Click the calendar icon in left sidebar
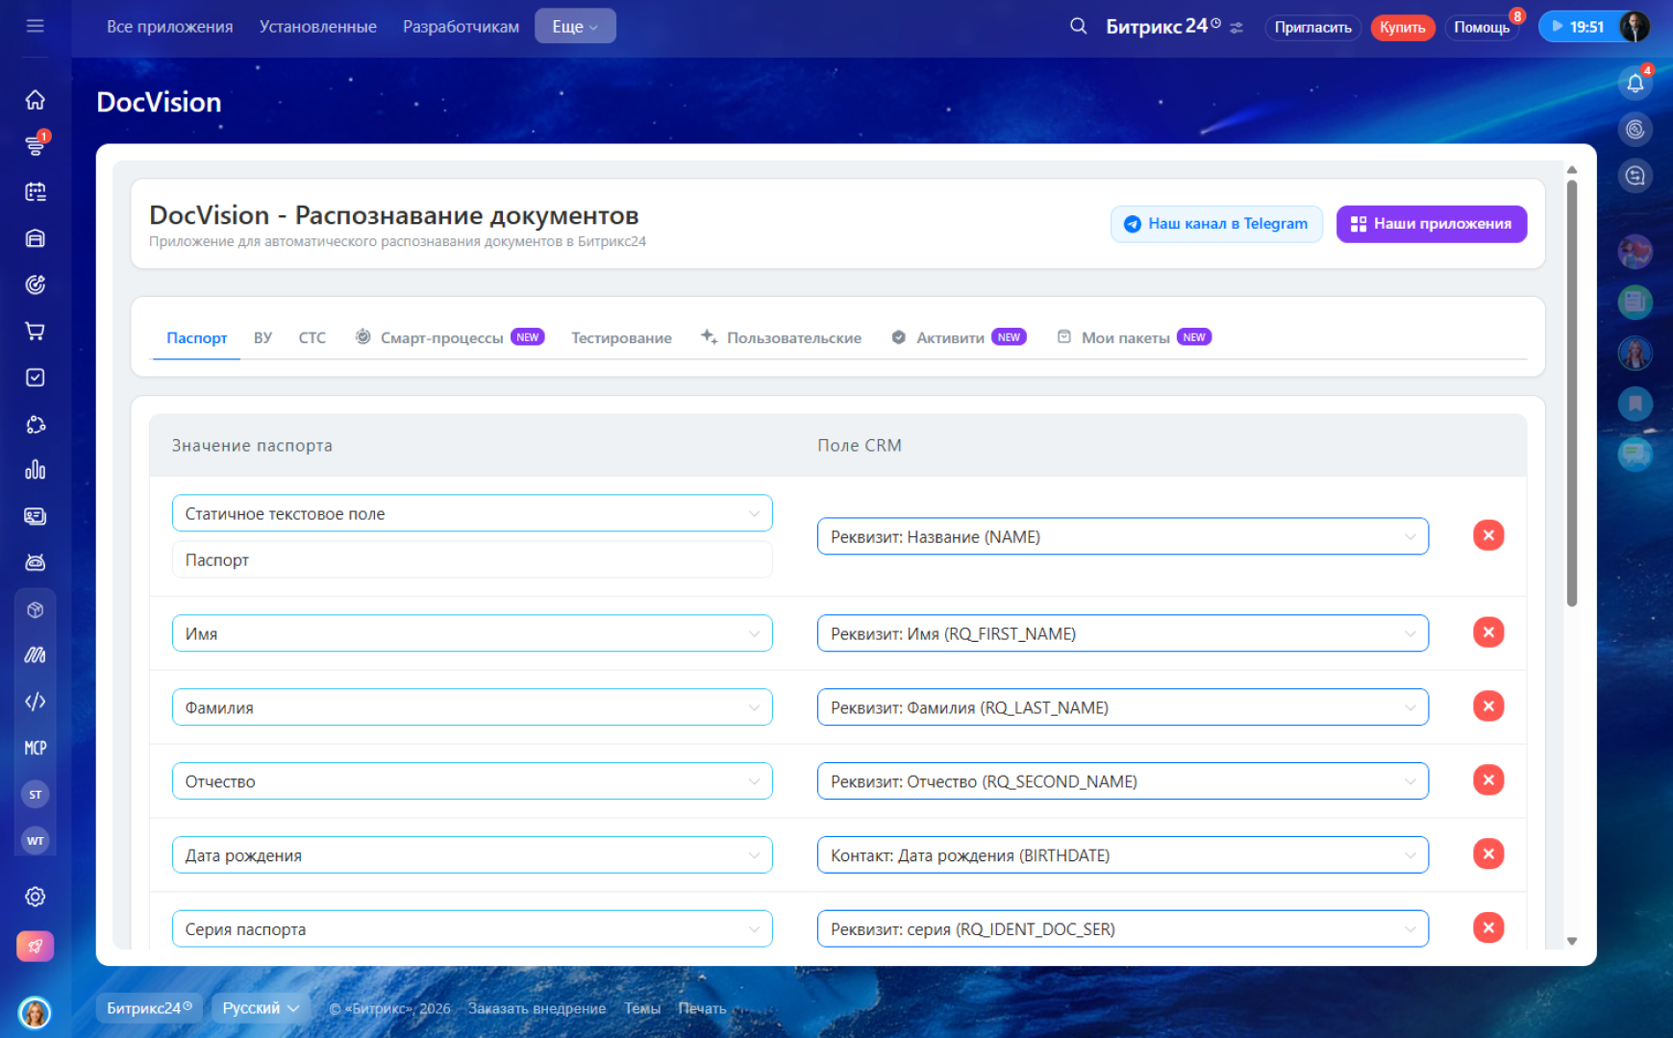This screenshot has height=1038, width=1673. 36,192
